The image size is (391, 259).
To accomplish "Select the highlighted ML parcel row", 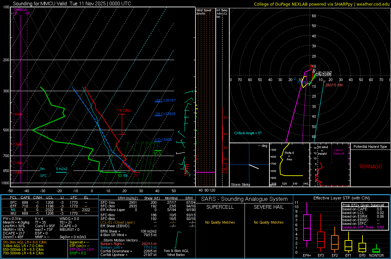I will [x=50, y=210].
